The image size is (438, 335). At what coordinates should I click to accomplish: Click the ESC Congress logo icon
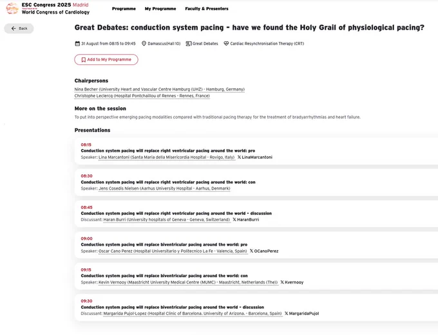[12, 8]
